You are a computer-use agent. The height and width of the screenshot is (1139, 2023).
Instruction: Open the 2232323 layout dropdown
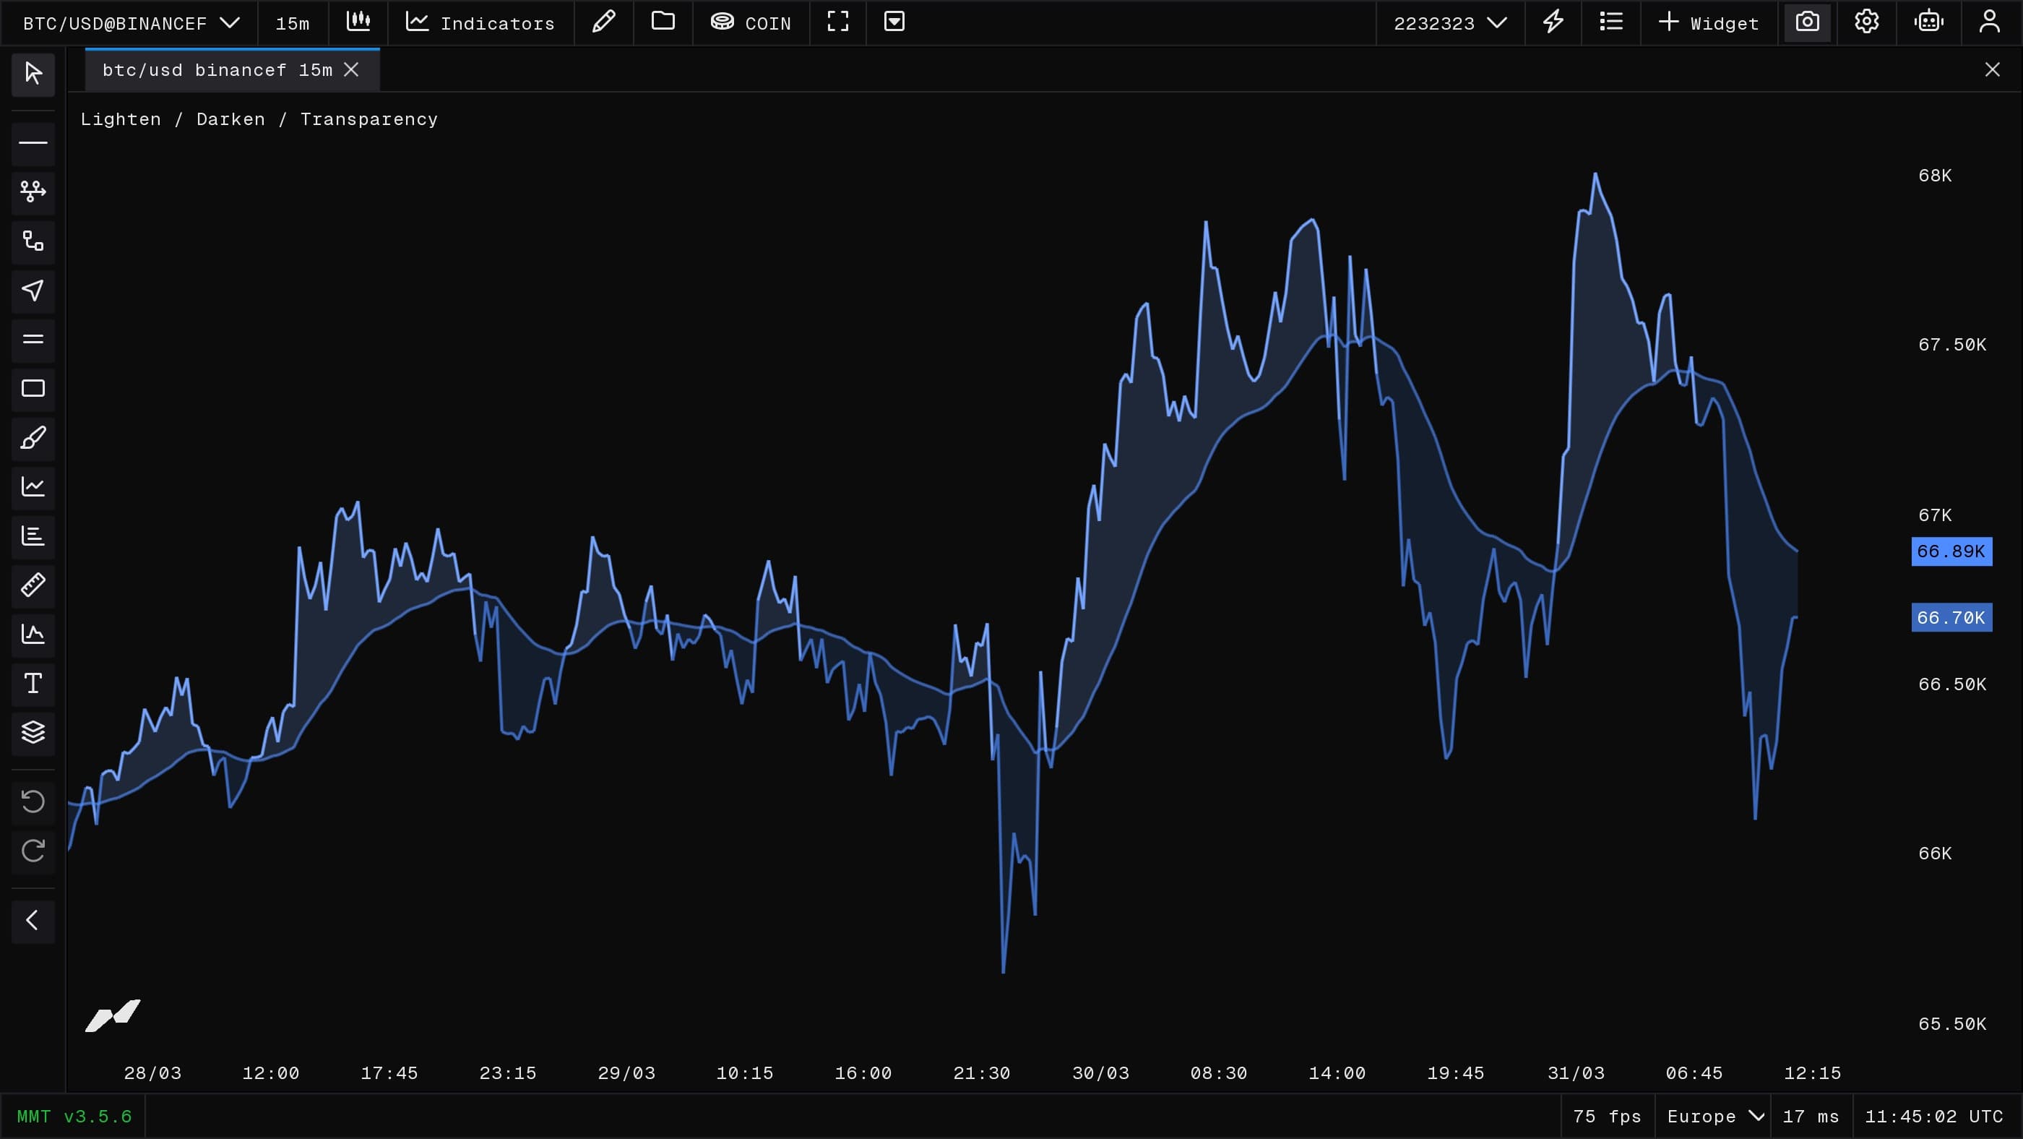coord(1450,23)
